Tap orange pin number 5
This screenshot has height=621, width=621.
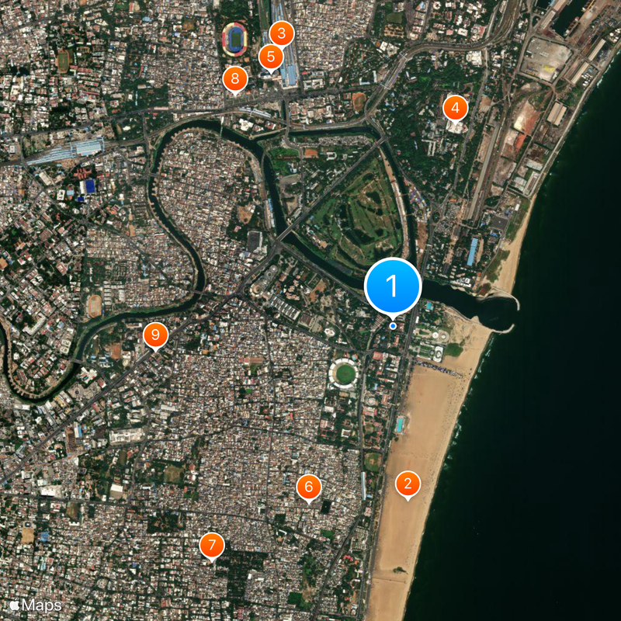point(271,57)
